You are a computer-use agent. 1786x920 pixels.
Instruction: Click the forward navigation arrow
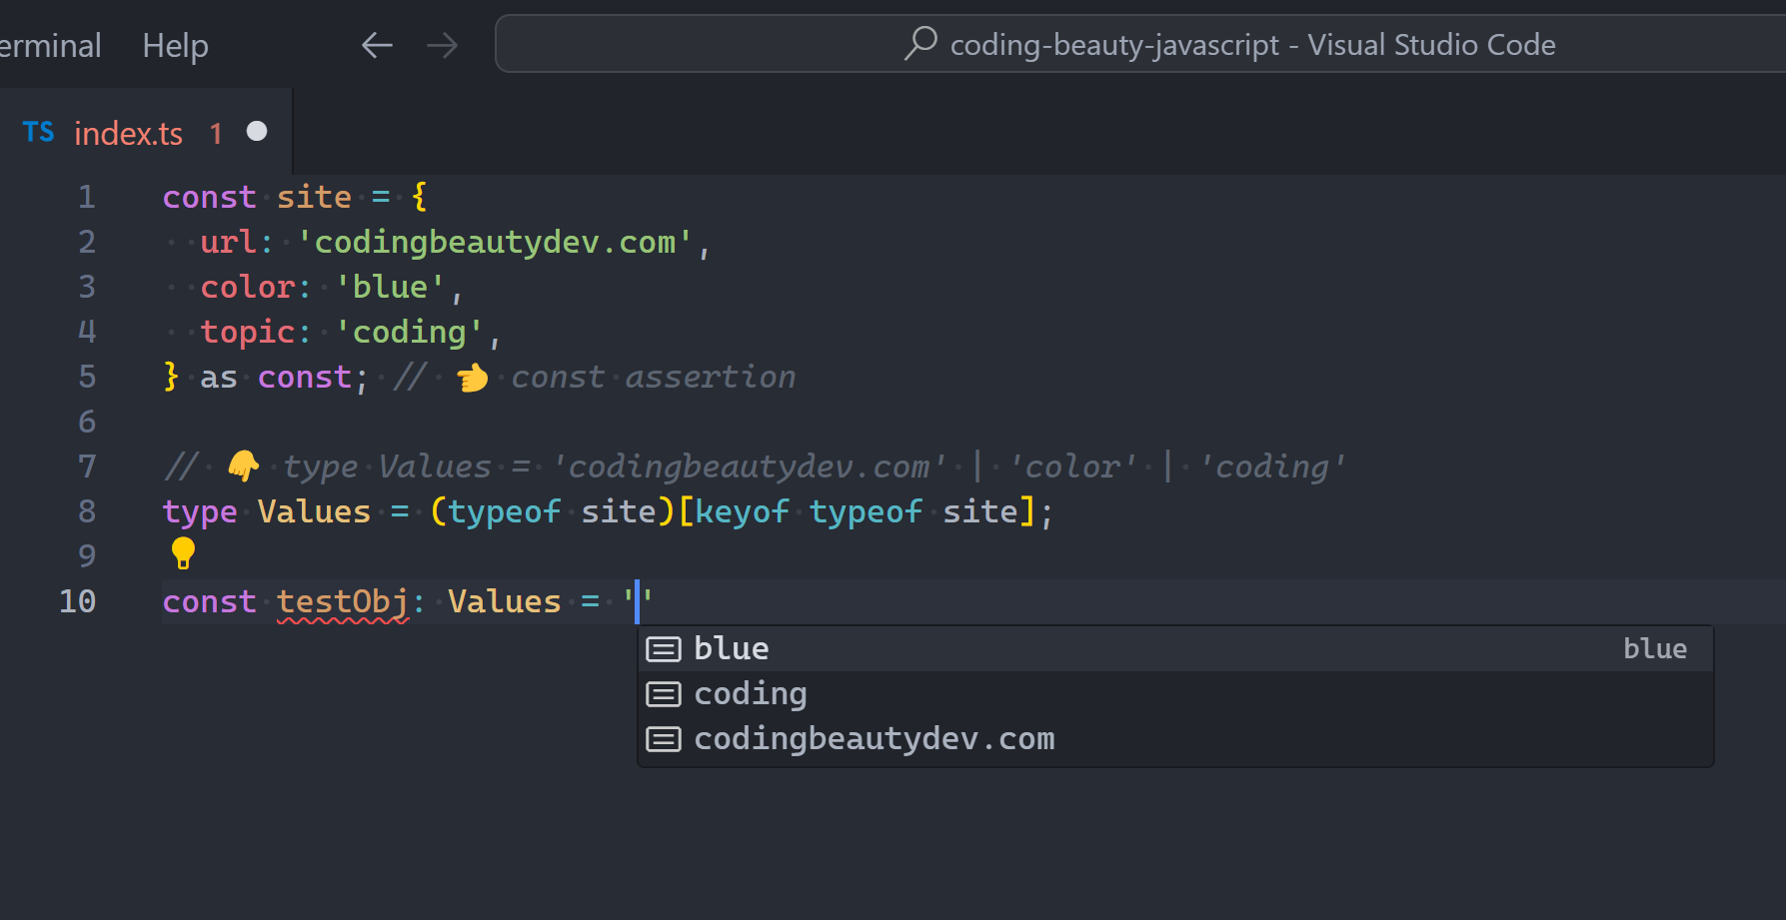coord(442,44)
